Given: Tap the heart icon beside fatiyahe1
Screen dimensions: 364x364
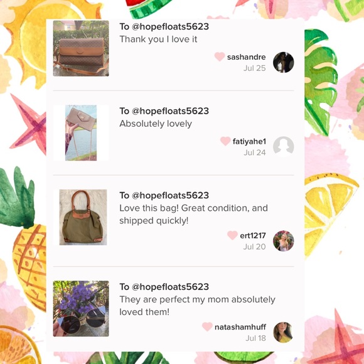Looking at the screenshot, I should coord(225,141).
